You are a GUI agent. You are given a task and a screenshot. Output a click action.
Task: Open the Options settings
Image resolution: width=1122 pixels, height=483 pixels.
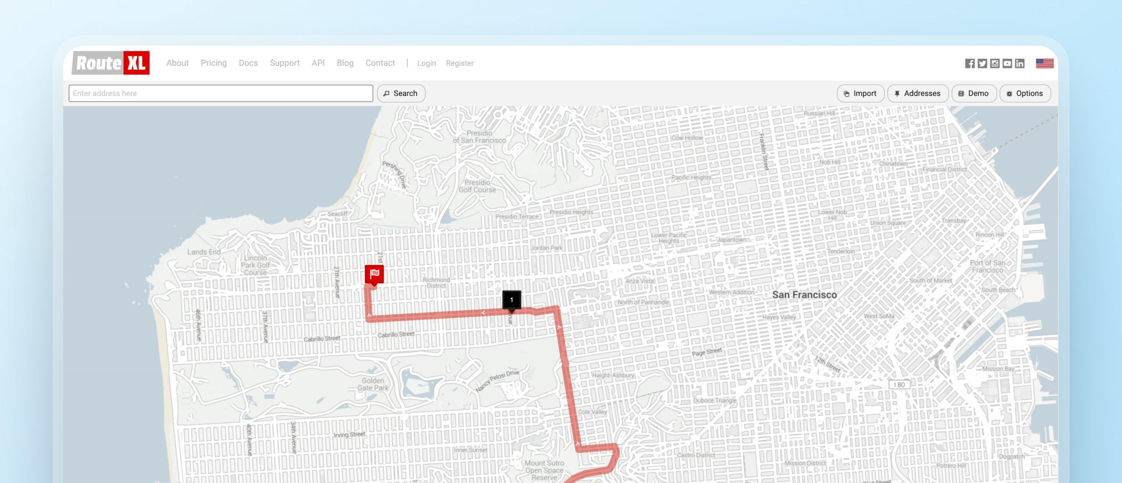1025,93
